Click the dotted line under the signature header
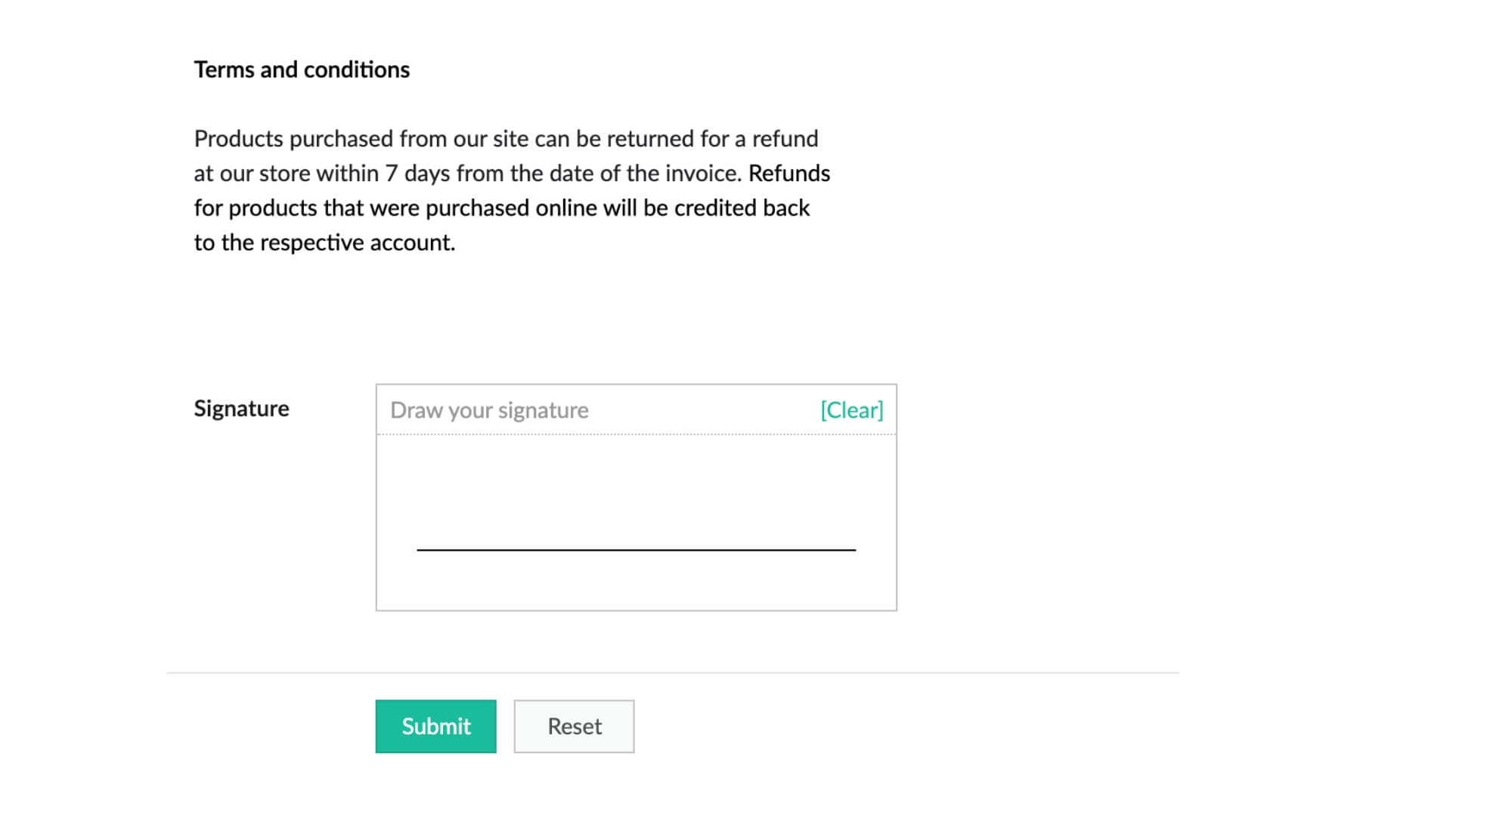 pos(636,434)
